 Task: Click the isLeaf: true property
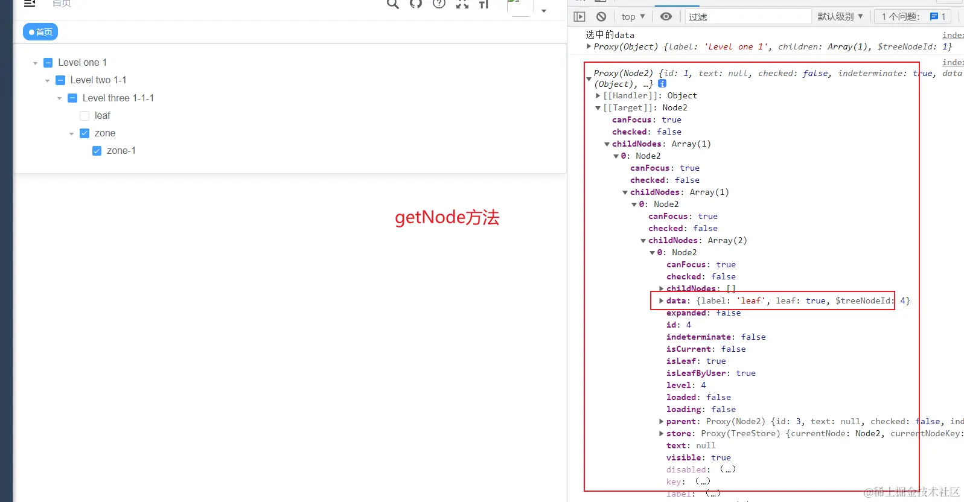697,361
